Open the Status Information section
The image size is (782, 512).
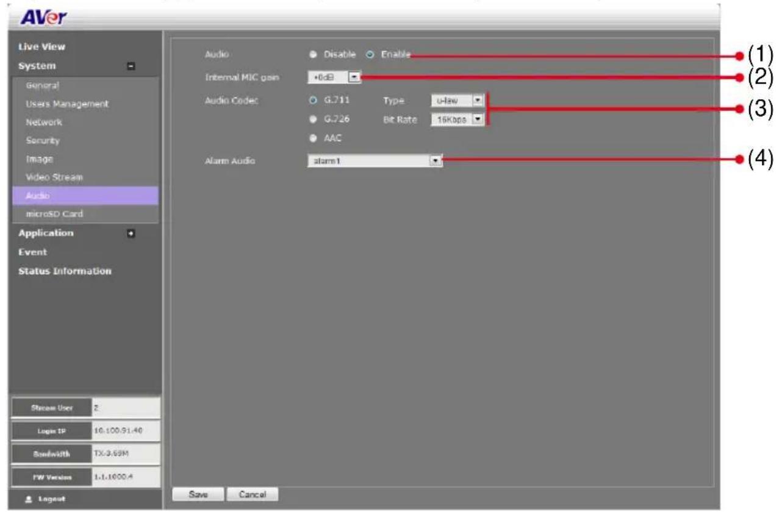click(65, 271)
